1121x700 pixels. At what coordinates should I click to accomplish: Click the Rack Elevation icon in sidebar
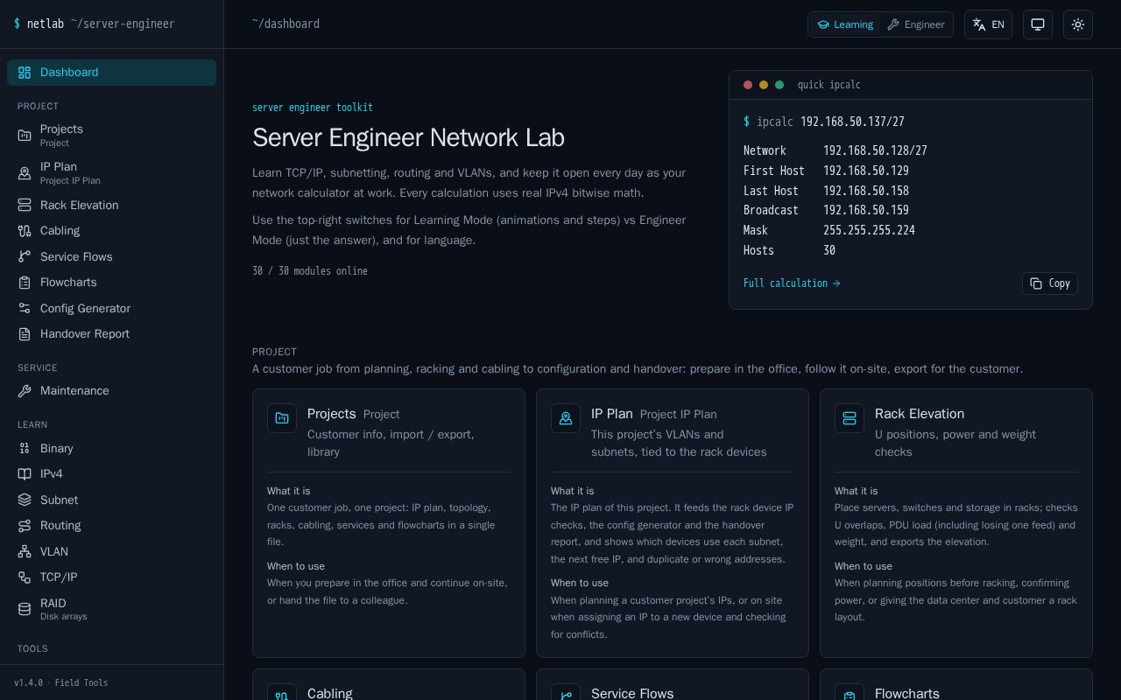[x=25, y=205]
